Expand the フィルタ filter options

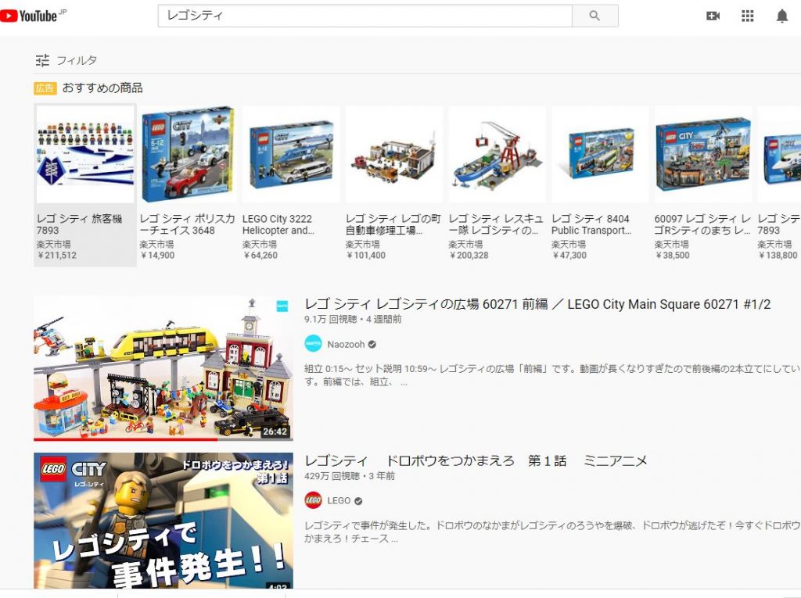66,60
